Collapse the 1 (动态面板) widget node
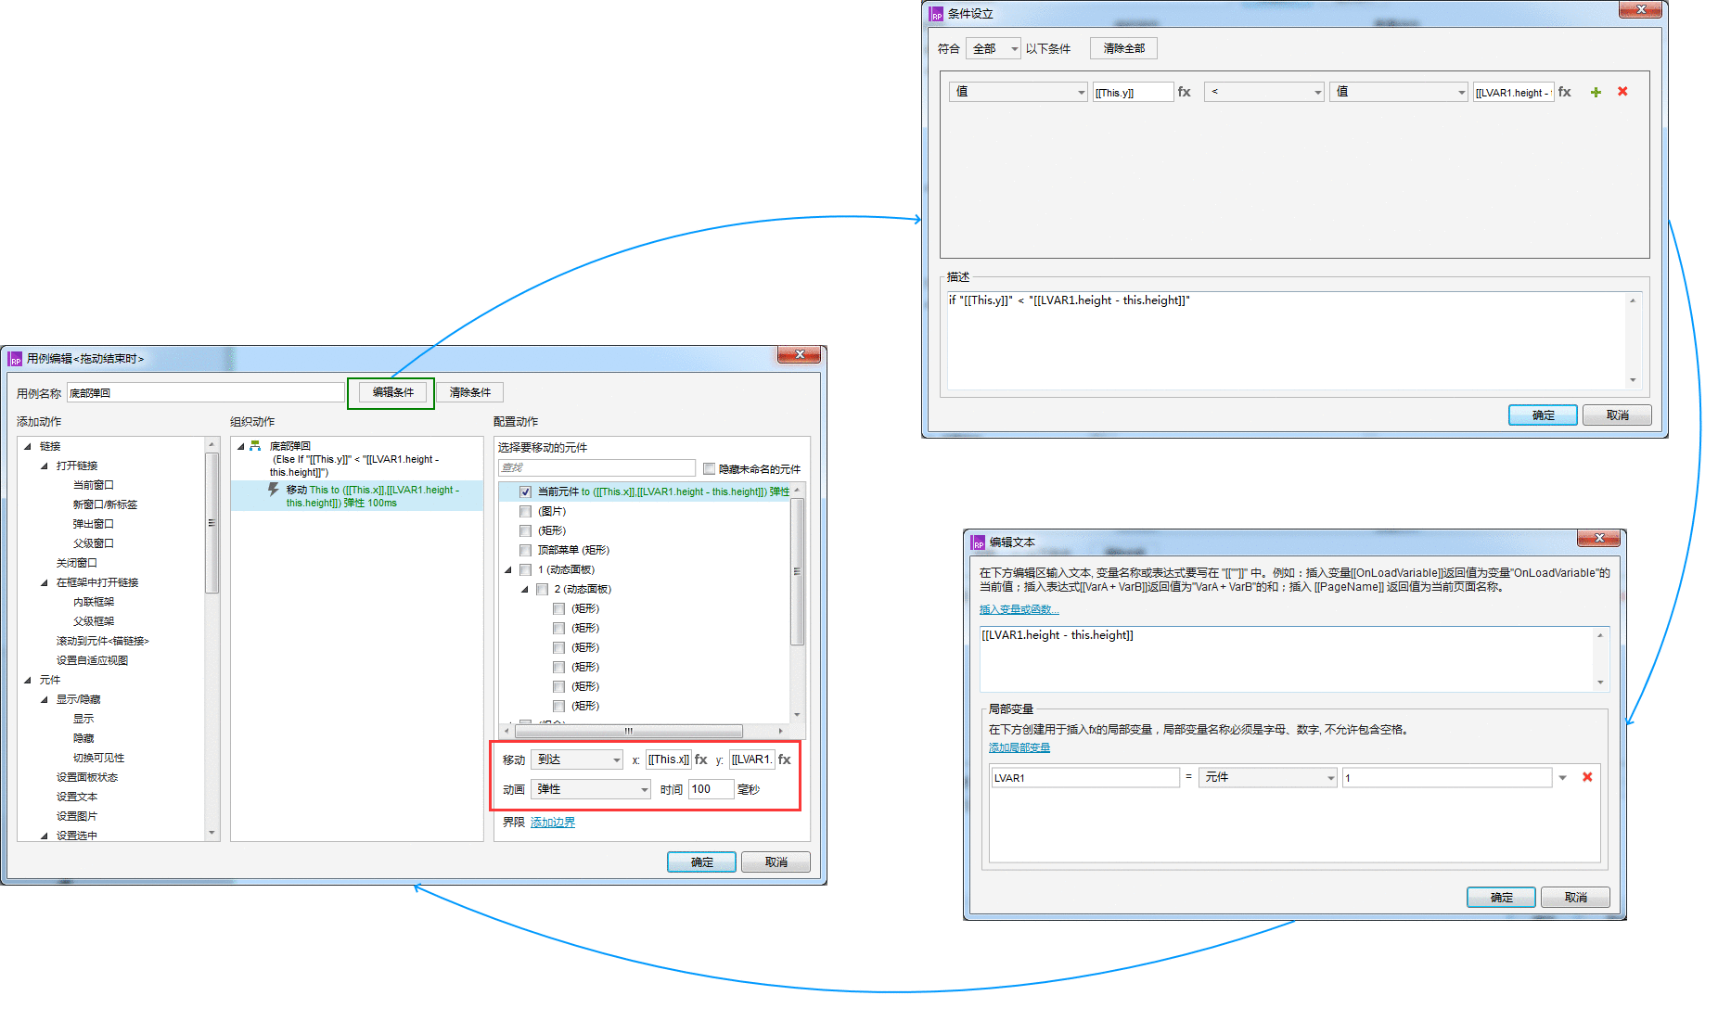This screenshot has width=1718, height=1021. click(x=508, y=569)
